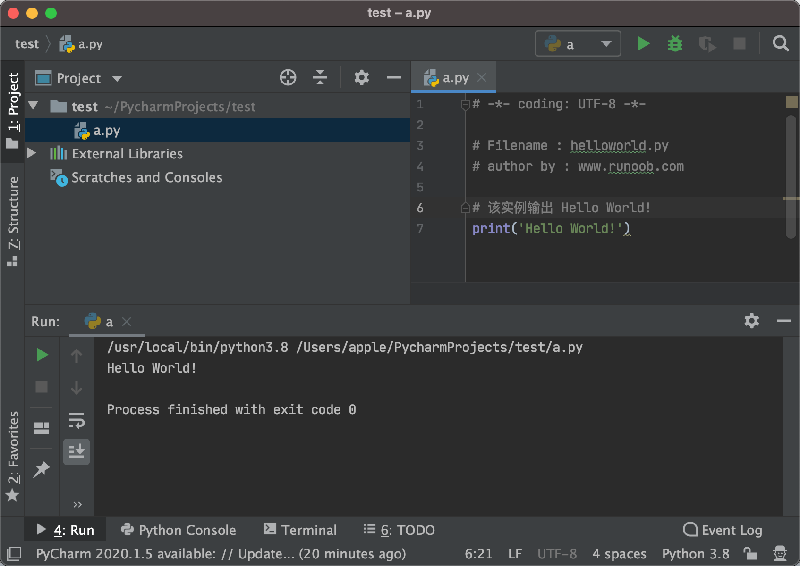Viewport: 800px width, 566px height.
Task: Restore layout icon in Run panel
Action: 42,428
